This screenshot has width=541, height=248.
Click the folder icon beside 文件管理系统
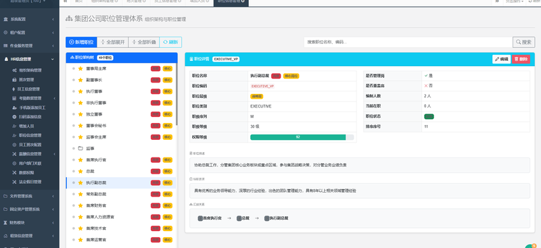tap(5, 196)
